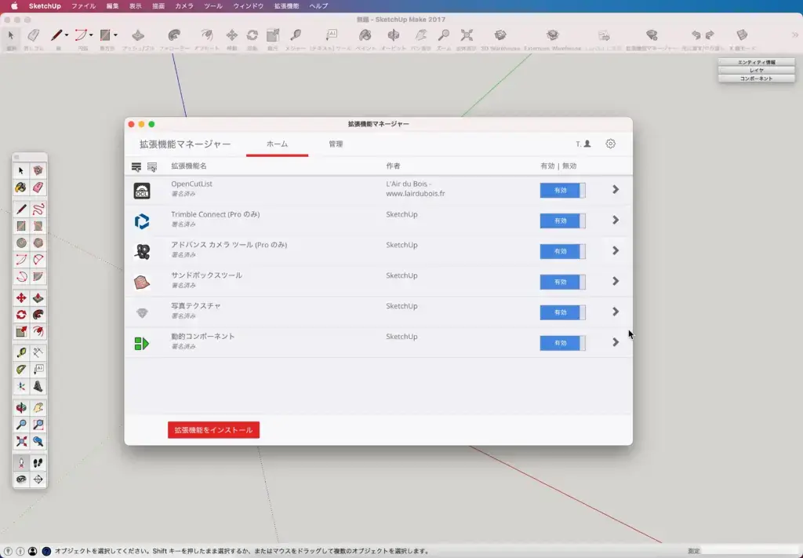
Task: Open the ウィンドウ menu
Action: 249,6
